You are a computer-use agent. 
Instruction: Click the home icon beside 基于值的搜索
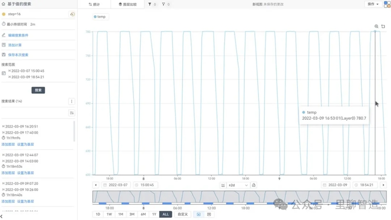tap(3, 4)
